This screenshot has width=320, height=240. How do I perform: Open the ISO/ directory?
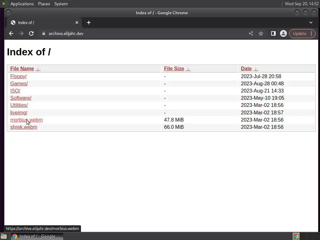pos(15,91)
